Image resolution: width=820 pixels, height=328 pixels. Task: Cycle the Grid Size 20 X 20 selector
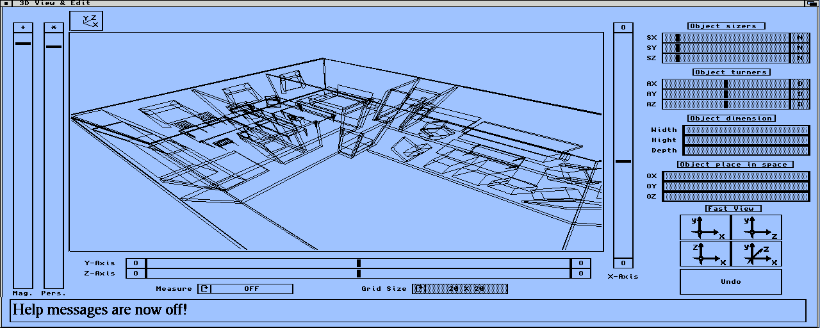(x=466, y=289)
